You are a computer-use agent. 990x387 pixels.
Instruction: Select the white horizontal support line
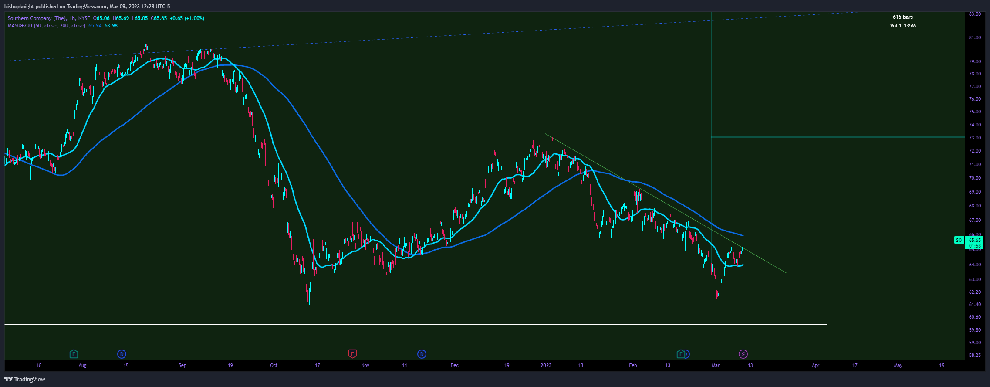point(416,324)
